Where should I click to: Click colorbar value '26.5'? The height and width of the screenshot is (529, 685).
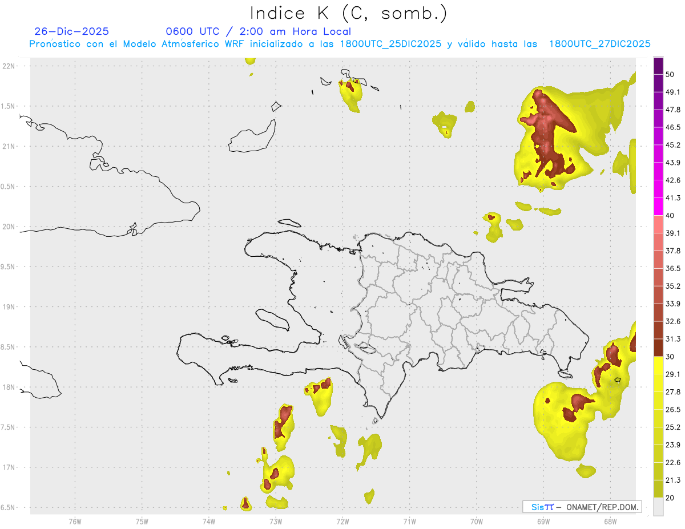click(673, 410)
